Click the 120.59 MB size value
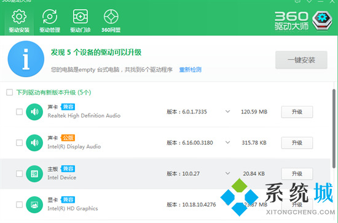 (x=254, y=112)
